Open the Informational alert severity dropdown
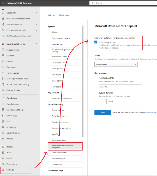This screenshot has width=157, height=176. 116,64
